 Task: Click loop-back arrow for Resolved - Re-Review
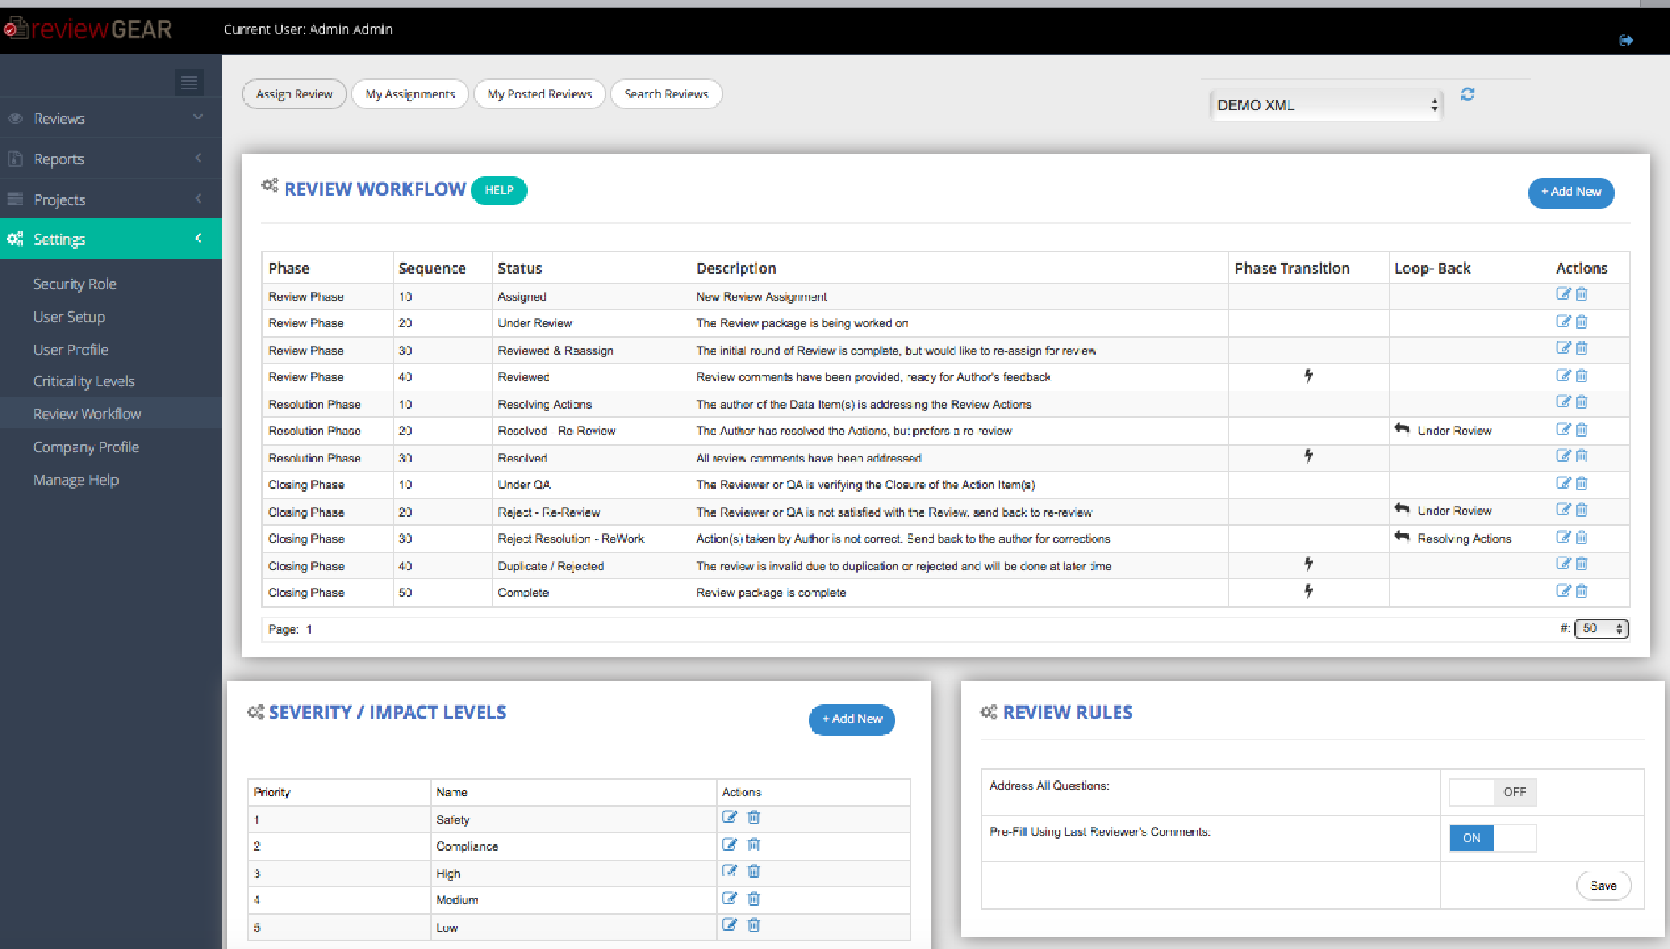pyautogui.click(x=1402, y=429)
